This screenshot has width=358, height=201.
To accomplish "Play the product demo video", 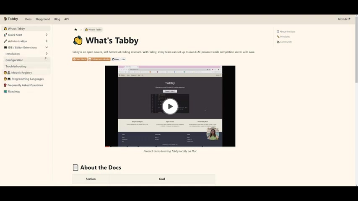I will coord(170,106).
